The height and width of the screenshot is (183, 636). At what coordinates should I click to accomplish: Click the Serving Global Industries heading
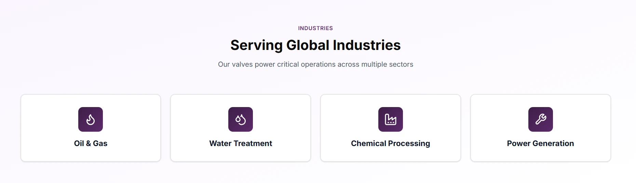315,45
